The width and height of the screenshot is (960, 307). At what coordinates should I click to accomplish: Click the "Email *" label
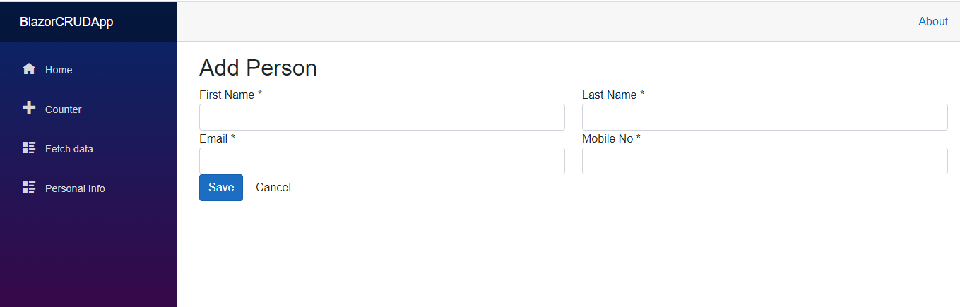tap(218, 139)
